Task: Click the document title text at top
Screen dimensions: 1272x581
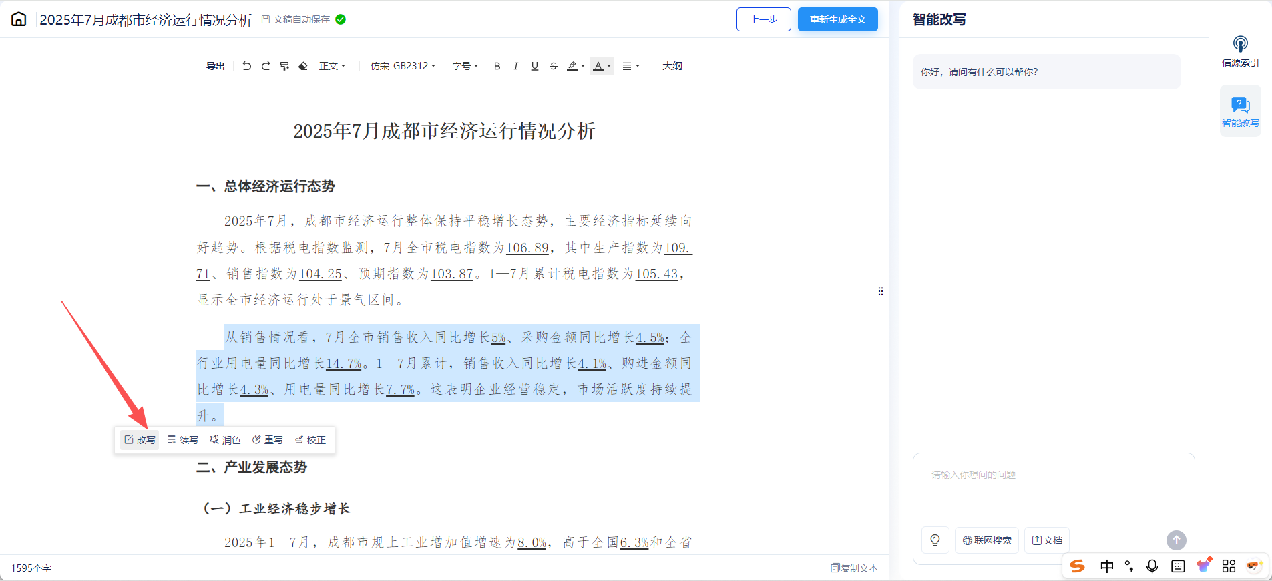Action: click(x=146, y=20)
